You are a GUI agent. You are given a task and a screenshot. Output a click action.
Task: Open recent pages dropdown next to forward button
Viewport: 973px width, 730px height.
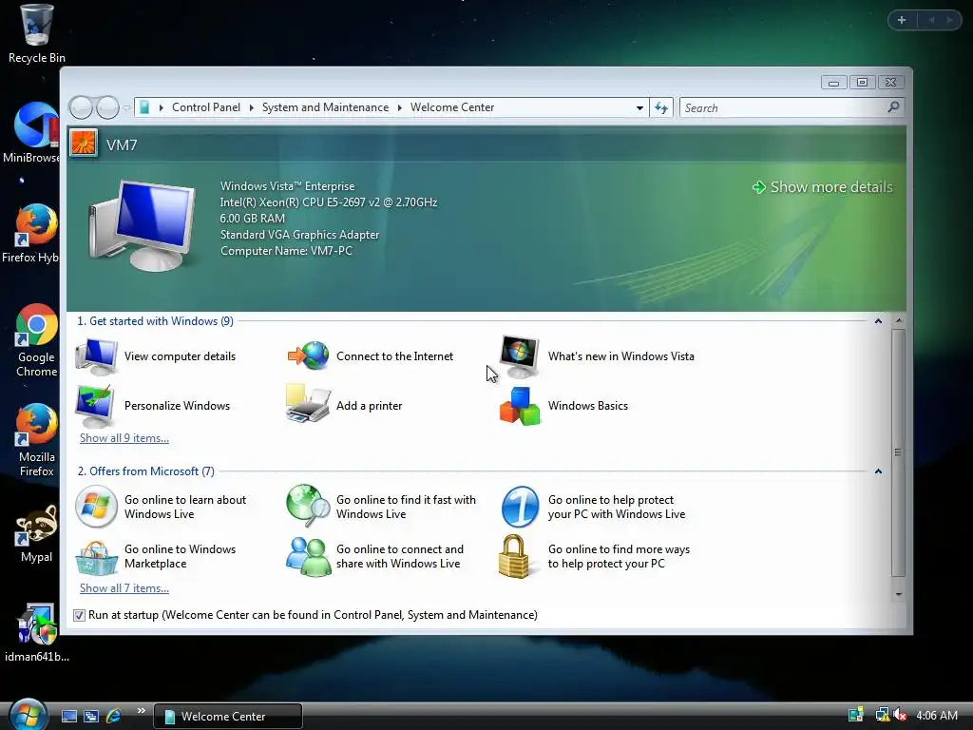click(126, 108)
